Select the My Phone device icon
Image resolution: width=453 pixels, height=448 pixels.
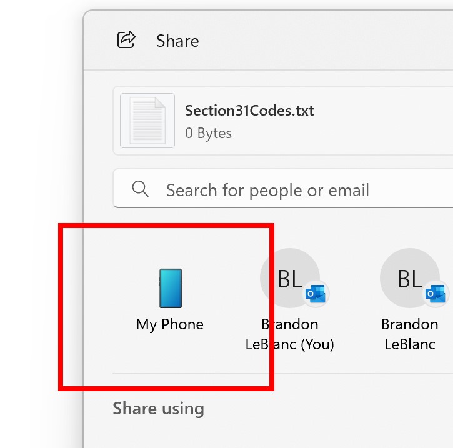coord(170,289)
